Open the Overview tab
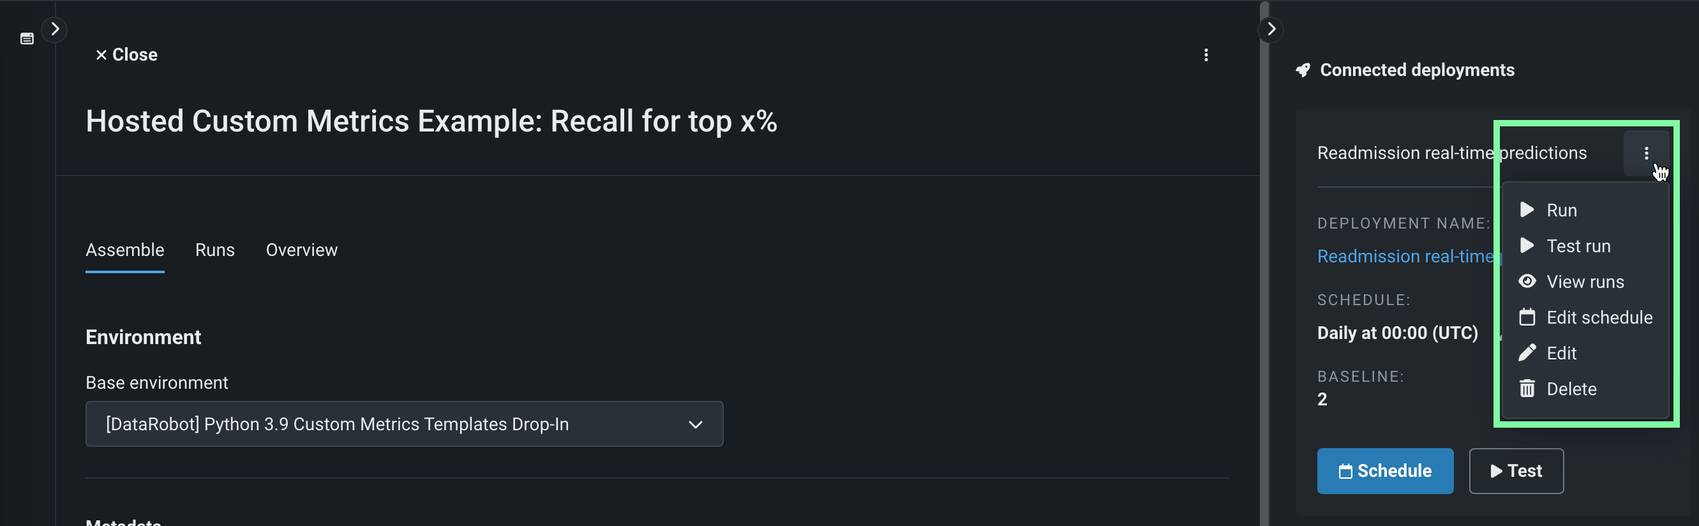Image resolution: width=1699 pixels, height=526 pixels. click(301, 250)
